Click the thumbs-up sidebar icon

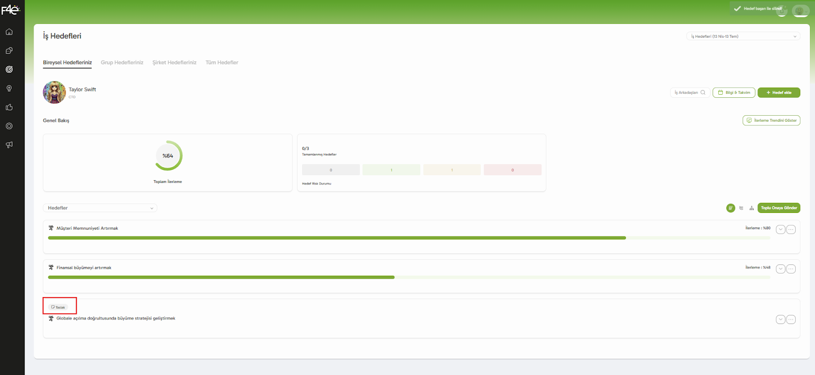pos(9,108)
